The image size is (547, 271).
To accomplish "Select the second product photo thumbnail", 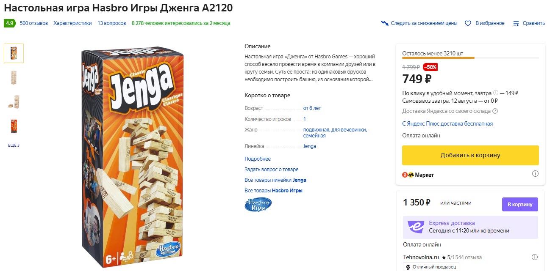I will (x=14, y=77).
